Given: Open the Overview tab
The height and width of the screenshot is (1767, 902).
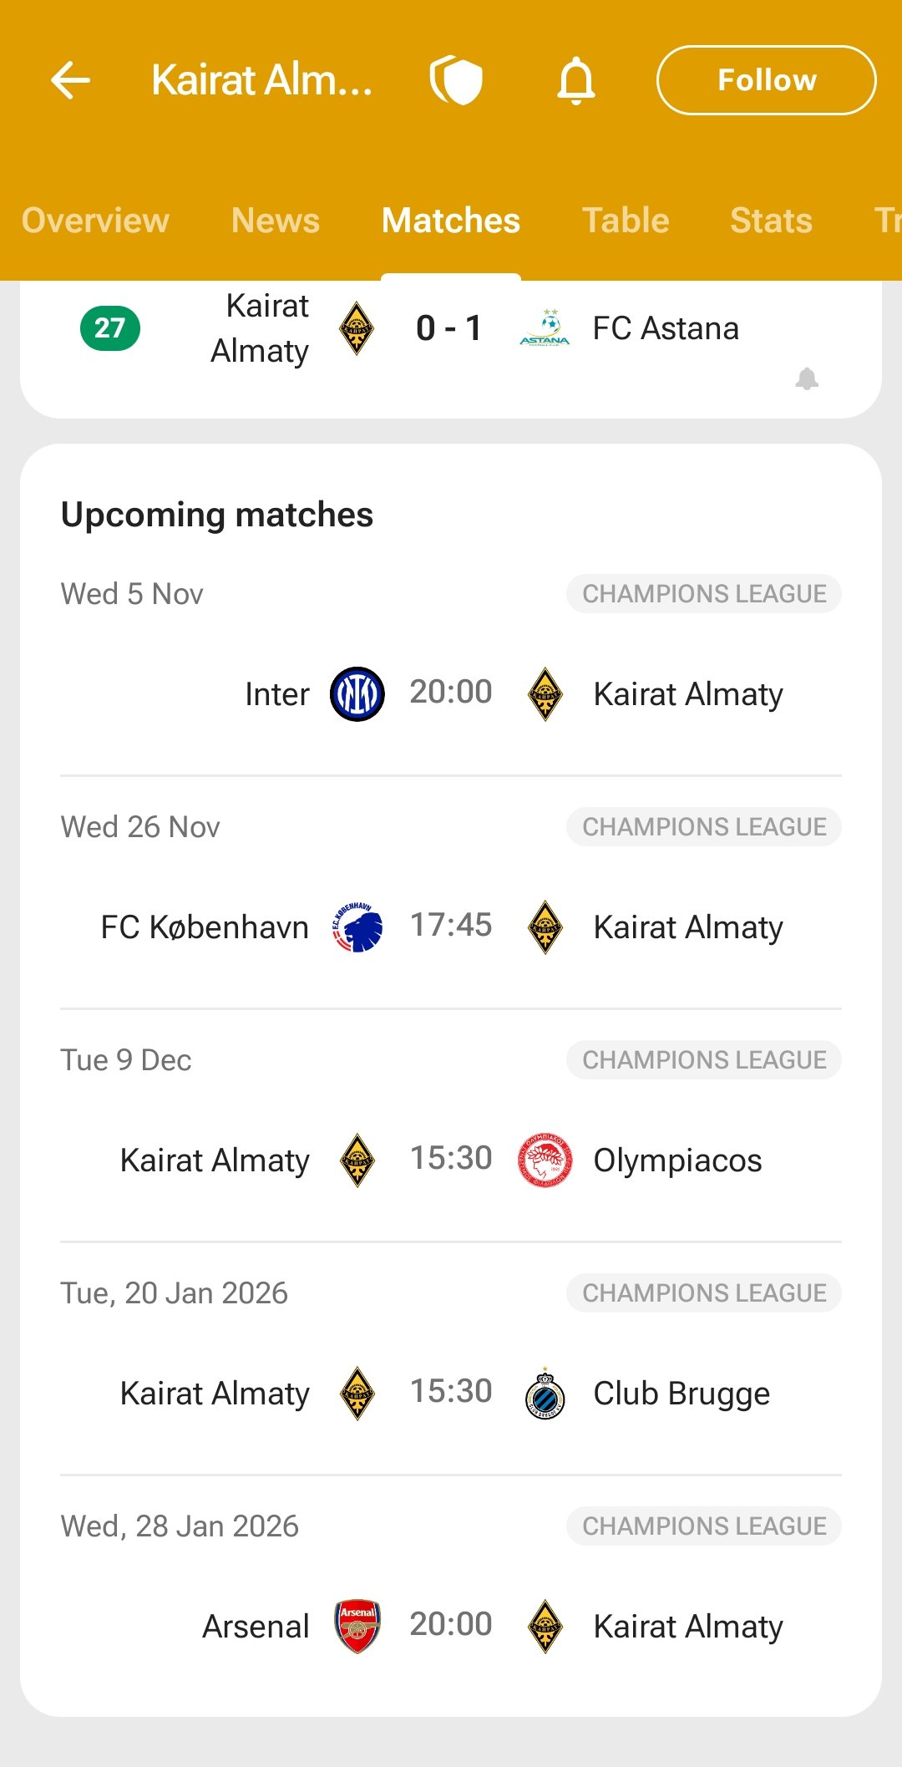Looking at the screenshot, I should pyautogui.click(x=95, y=221).
